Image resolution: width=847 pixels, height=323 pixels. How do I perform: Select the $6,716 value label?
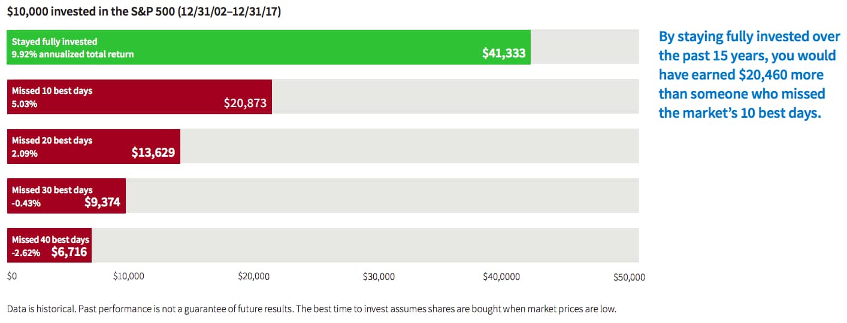click(69, 252)
